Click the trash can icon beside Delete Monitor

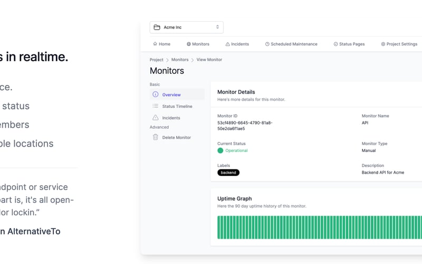coord(155,137)
